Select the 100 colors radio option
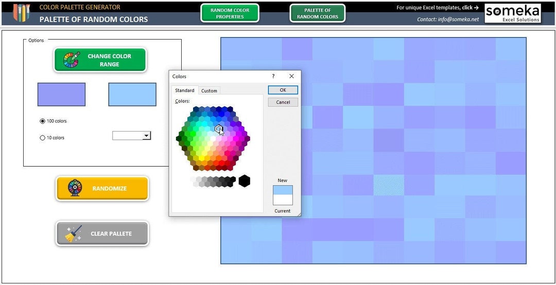This screenshot has height=285, width=556. (x=43, y=121)
